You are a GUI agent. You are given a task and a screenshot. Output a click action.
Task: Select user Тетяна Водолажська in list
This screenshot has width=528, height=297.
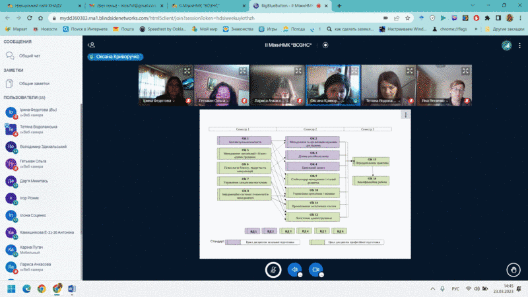click(x=40, y=129)
